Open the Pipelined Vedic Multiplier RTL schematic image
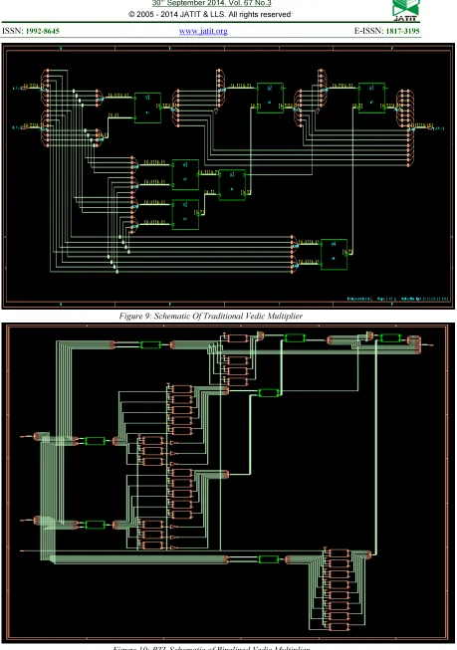Image resolution: width=457 pixels, height=650 pixels. click(228, 484)
